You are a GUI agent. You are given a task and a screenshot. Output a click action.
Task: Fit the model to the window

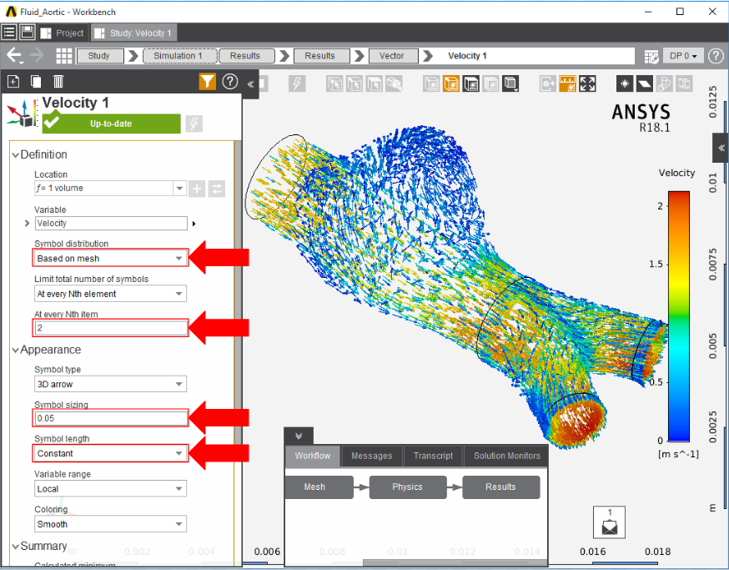click(587, 83)
